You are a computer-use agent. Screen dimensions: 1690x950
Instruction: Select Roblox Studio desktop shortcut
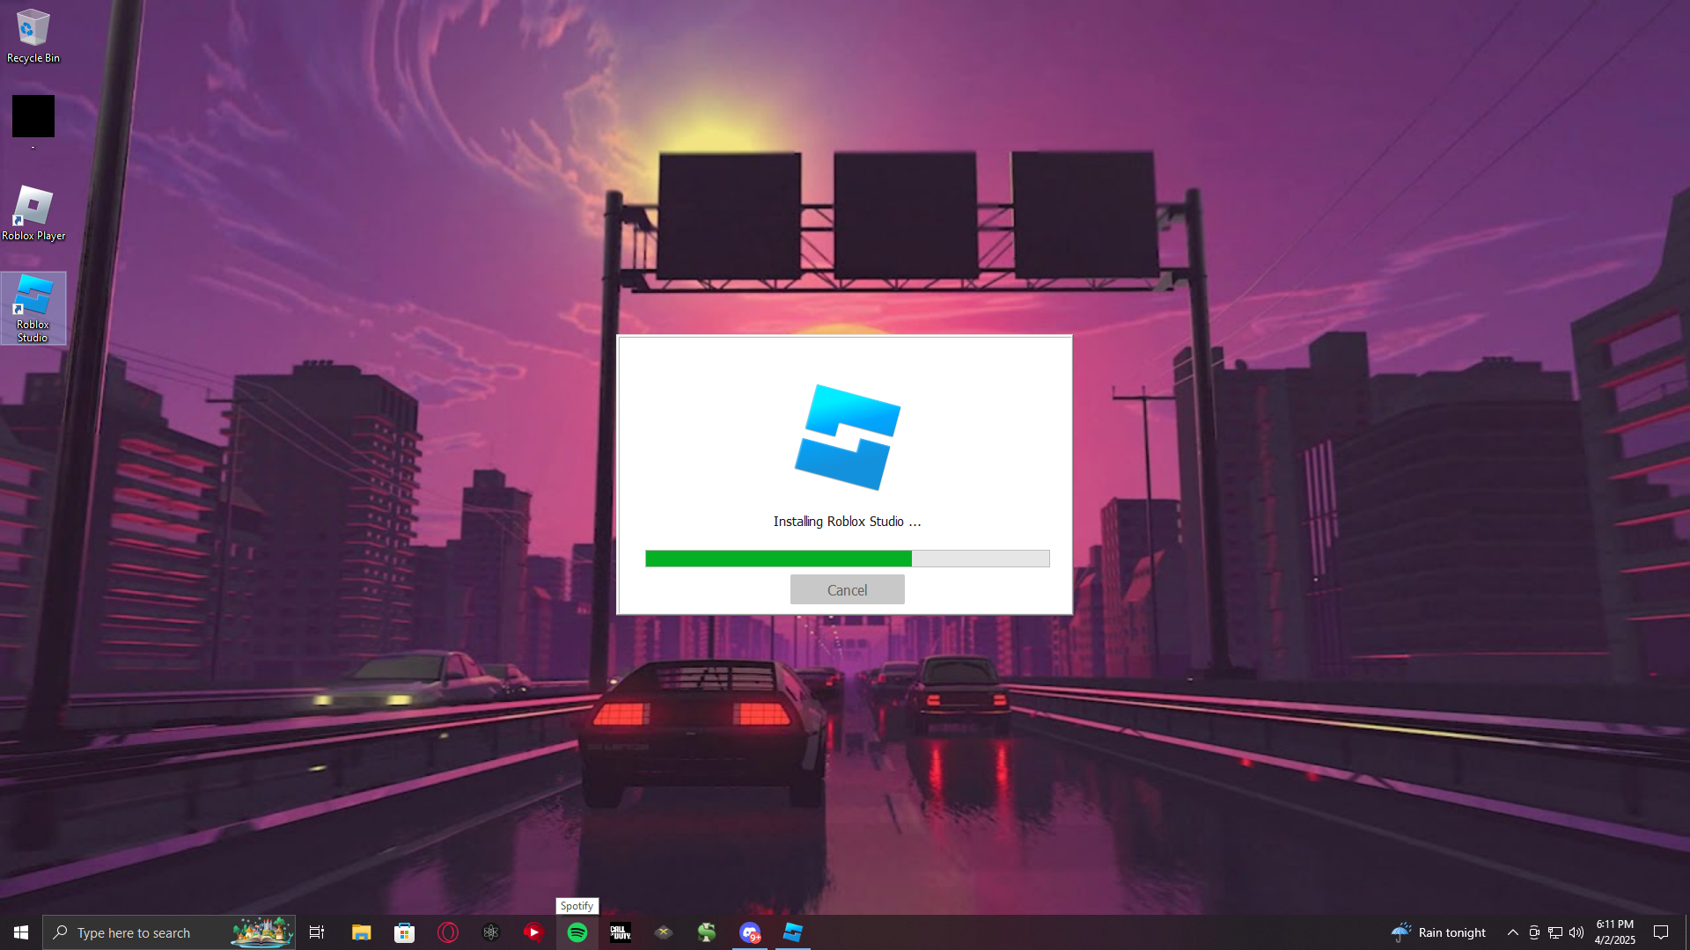point(33,308)
